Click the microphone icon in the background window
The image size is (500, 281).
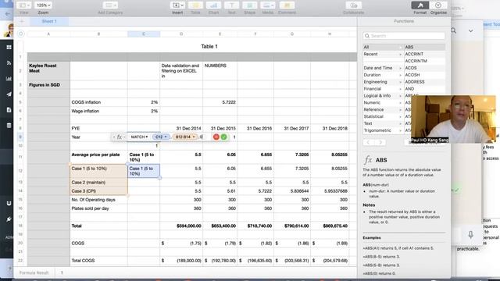[x=470, y=235]
